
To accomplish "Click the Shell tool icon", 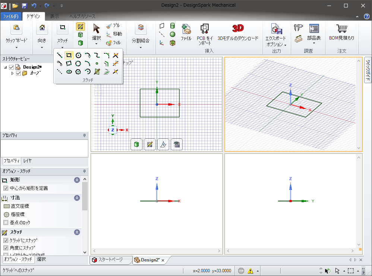I will click(173, 43).
